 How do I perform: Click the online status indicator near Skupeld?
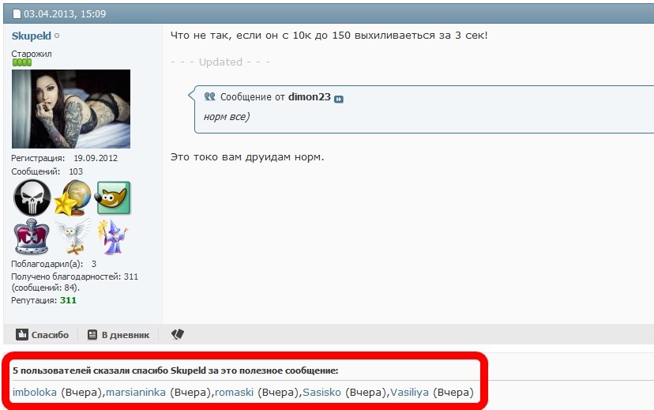pyautogui.click(x=57, y=36)
